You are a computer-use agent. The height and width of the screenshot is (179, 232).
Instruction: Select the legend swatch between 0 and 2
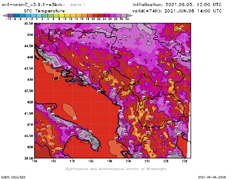(39, 15)
